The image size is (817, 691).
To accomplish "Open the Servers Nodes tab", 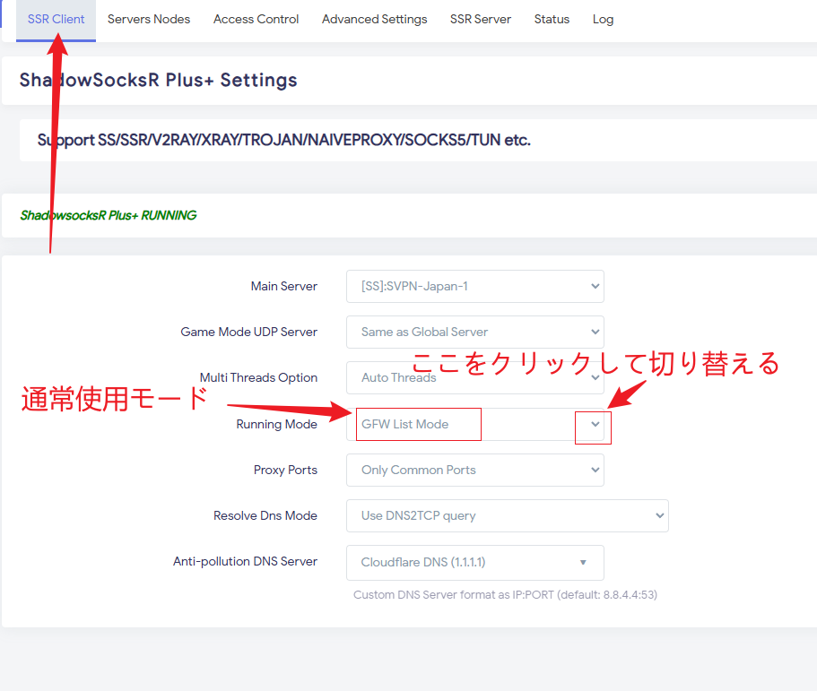I will [x=149, y=19].
